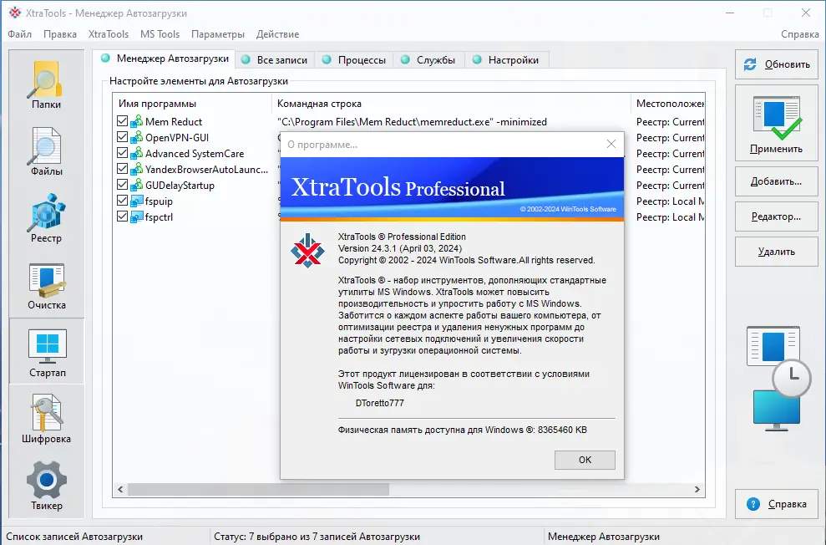Screen dimensions: 826x545
Task: Switch to the Менеджер Автозагрузки tab
Action: (165, 59)
